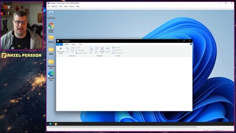236x133 pixels.
Task: Switch to the View ribbon tab
Action: (80, 44)
